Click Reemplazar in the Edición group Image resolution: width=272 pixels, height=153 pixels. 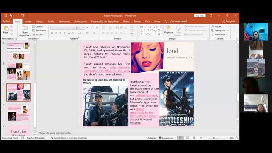[218, 31]
